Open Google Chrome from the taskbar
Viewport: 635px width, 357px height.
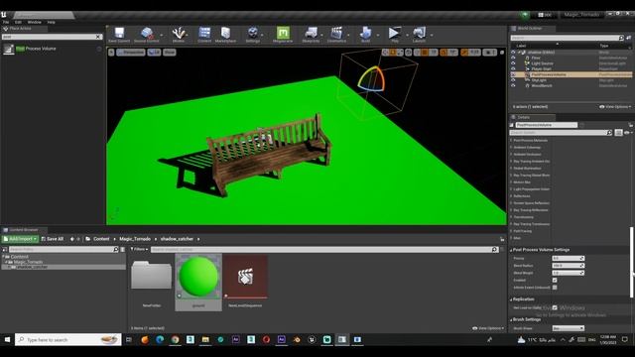click(175, 340)
